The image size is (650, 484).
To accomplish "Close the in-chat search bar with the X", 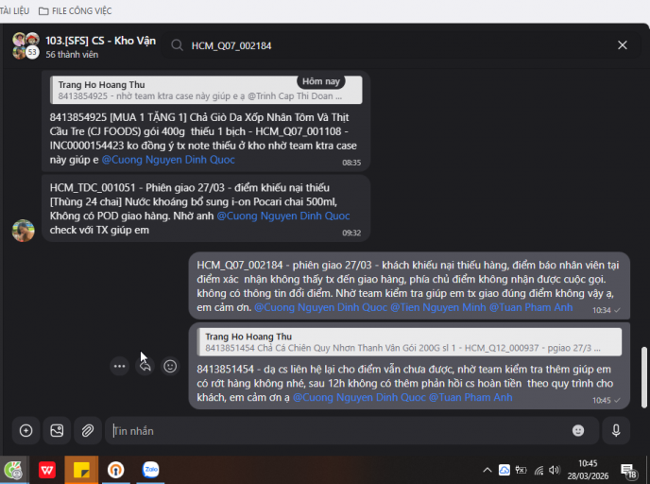I will click(x=623, y=45).
